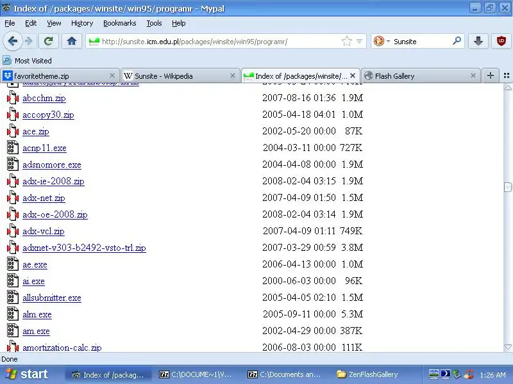Click the site identity icon in address bar
513x384 pixels.
pyautogui.click(x=94, y=42)
